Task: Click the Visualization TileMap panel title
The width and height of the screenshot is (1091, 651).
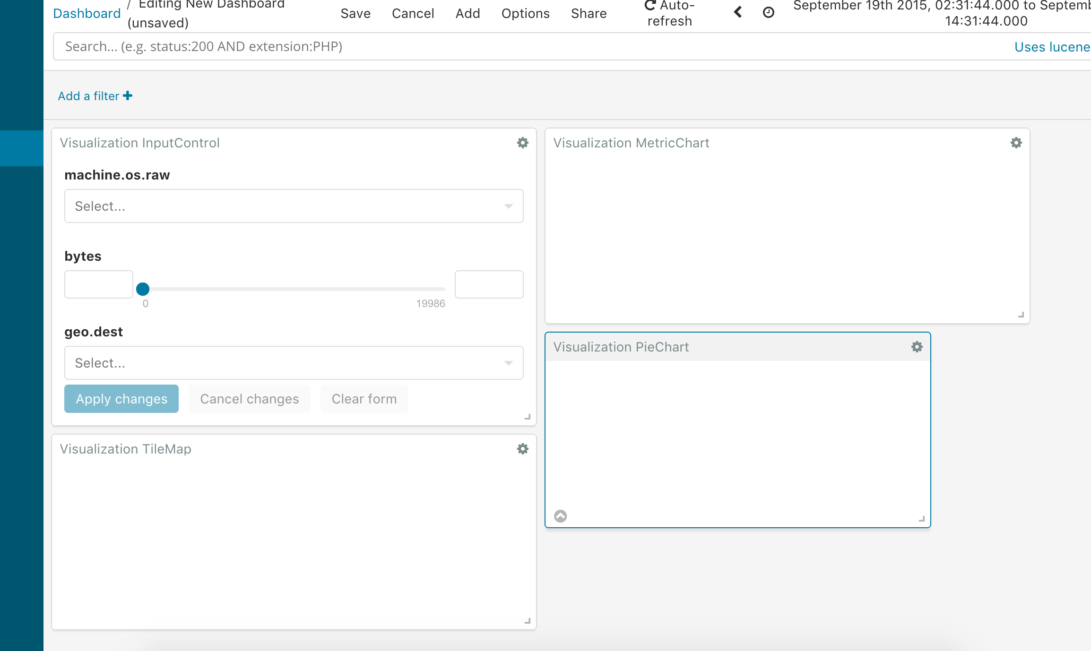Action: pyautogui.click(x=125, y=449)
